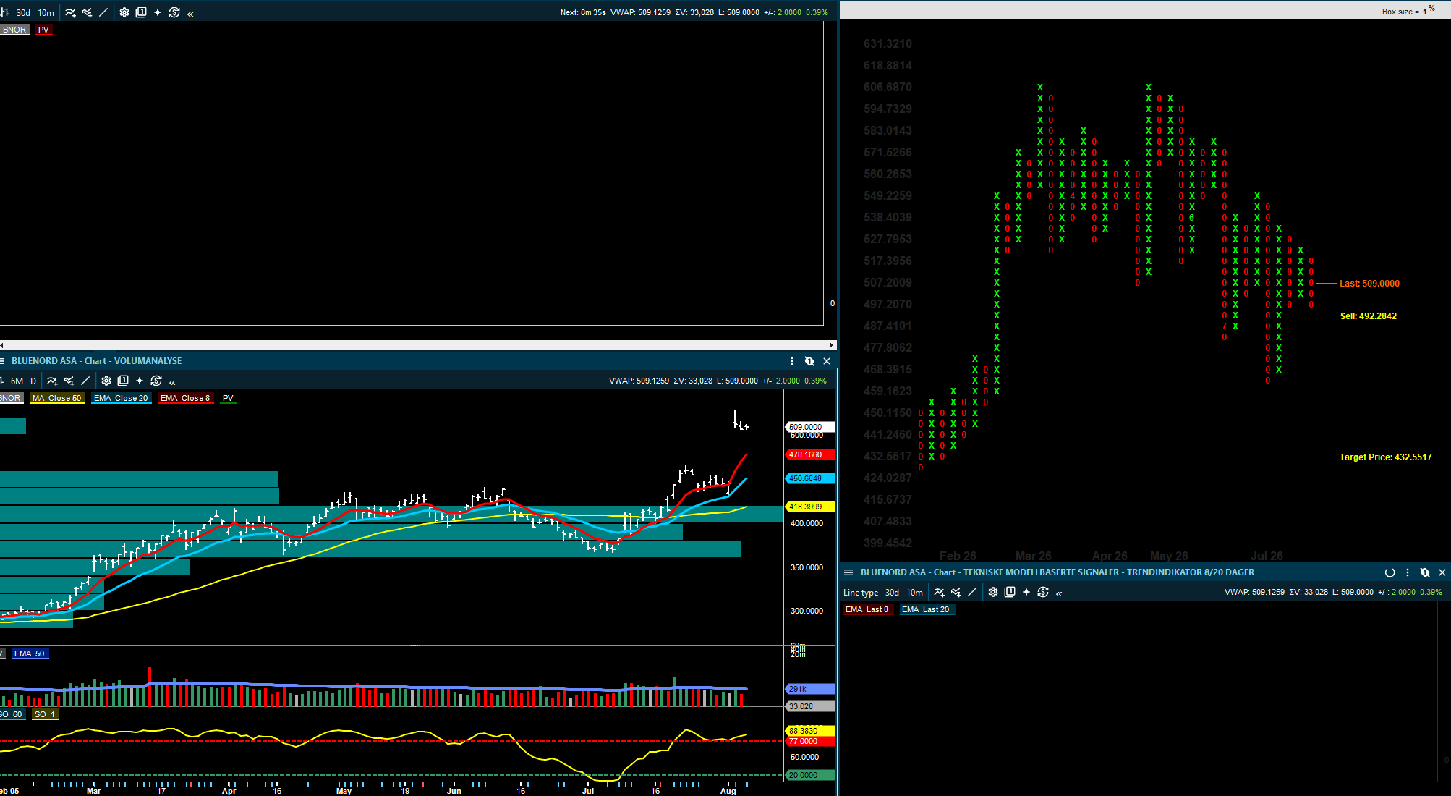Click the 418.3999 MA price tag
Image resolution: width=1451 pixels, height=796 pixels.
(810, 507)
